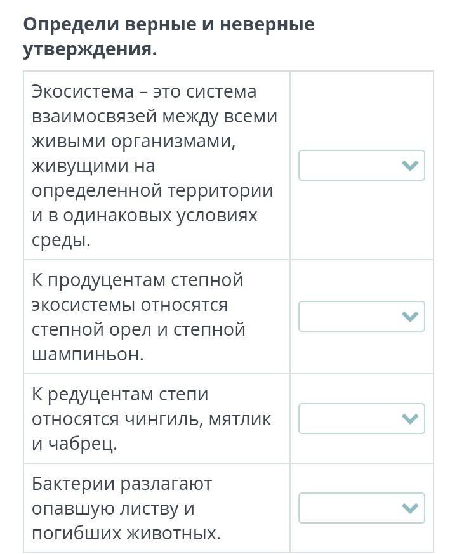Click chevron arrow beside the редуцентам statement
This screenshot has height=554, width=457.
coord(410,419)
